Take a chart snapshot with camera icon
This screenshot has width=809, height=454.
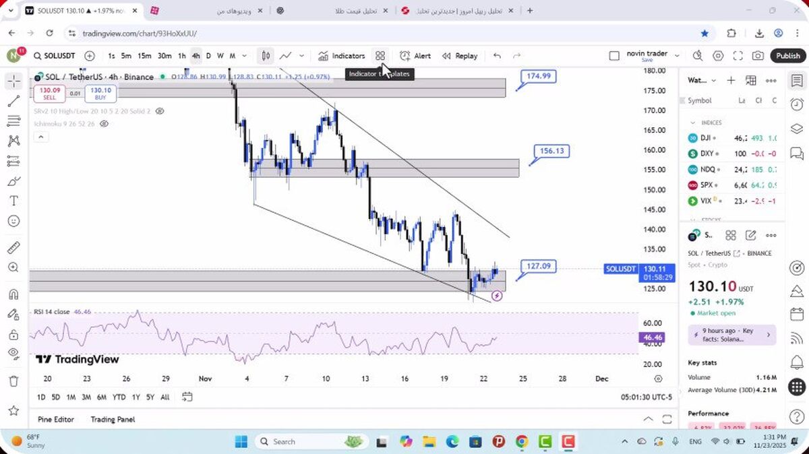click(x=758, y=56)
